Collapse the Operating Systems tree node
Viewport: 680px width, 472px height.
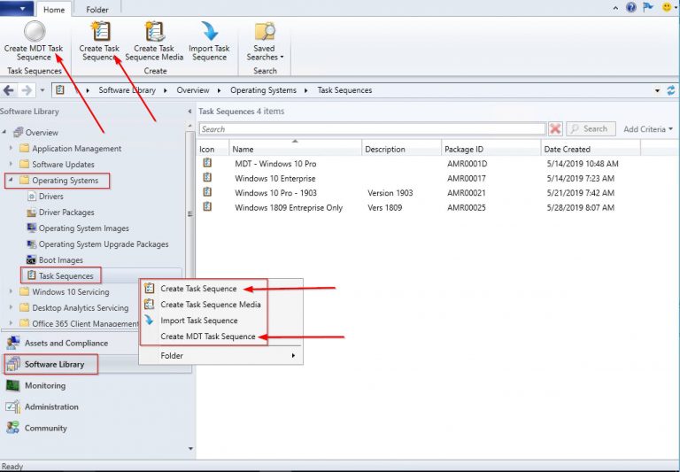point(11,181)
